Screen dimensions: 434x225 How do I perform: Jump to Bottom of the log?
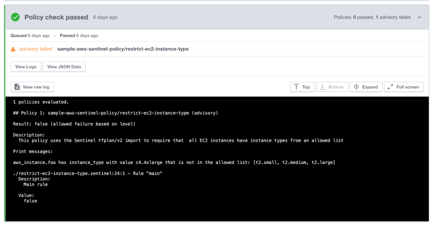click(332, 87)
